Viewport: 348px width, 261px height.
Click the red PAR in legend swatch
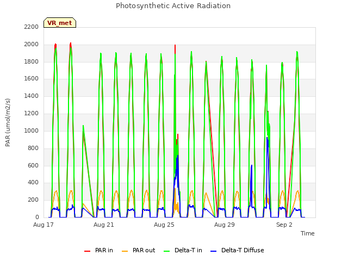click(87, 251)
